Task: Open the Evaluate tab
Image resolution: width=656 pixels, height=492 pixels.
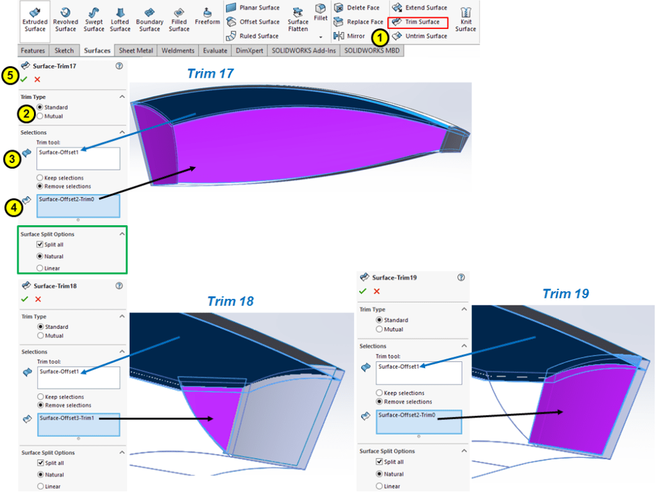Action: (x=214, y=51)
